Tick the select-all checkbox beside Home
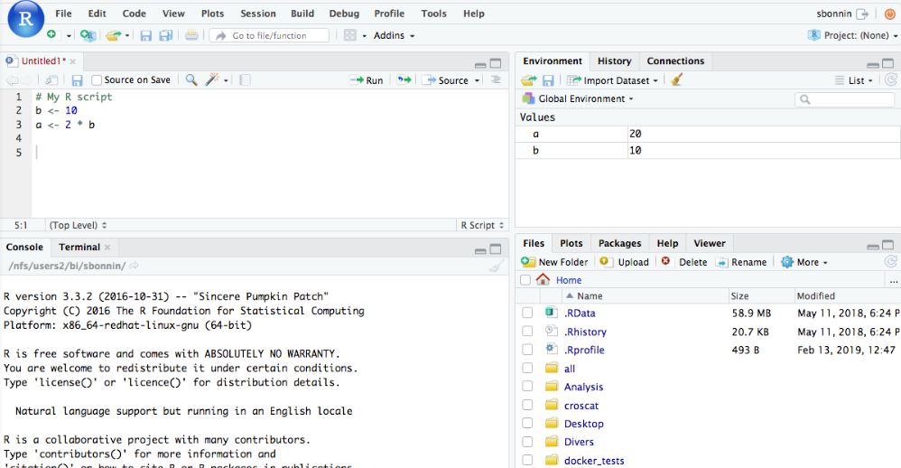 click(x=525, y=280)
